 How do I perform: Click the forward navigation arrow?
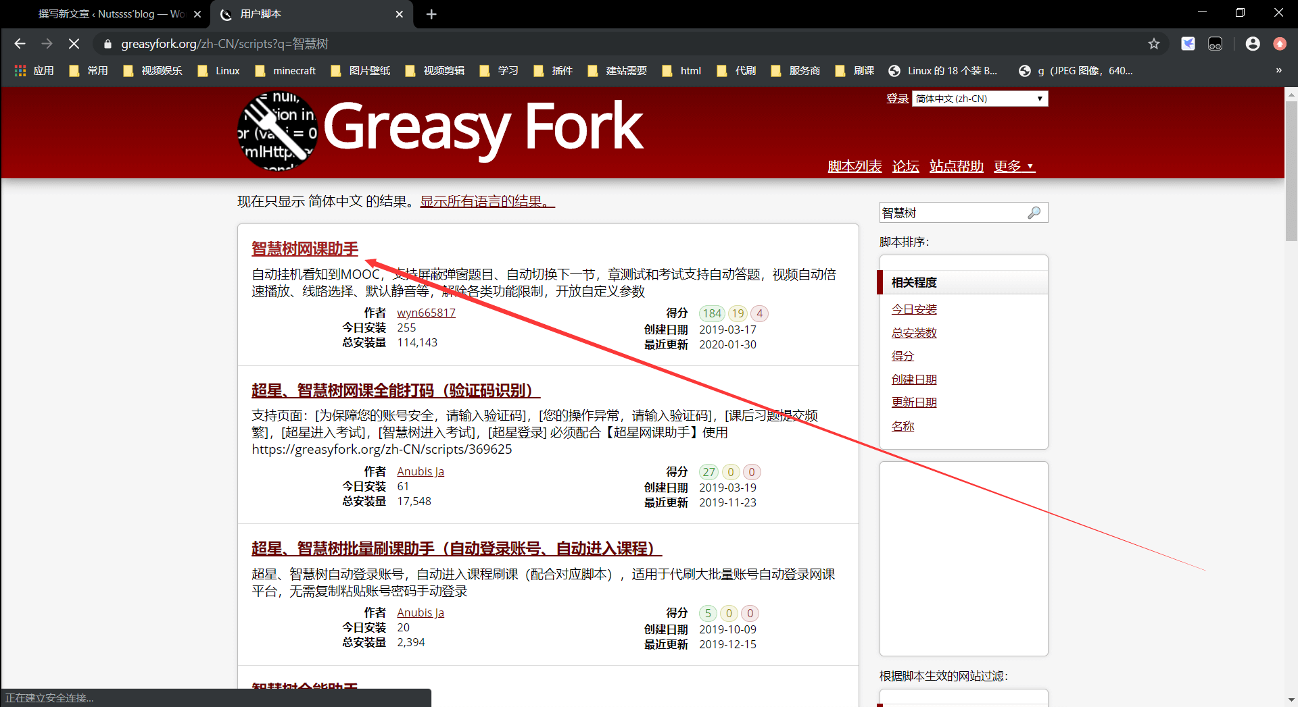click(x=47, y=44)
